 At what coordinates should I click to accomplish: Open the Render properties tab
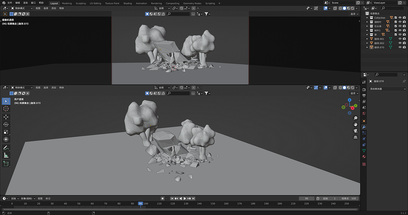click(364, 90)
